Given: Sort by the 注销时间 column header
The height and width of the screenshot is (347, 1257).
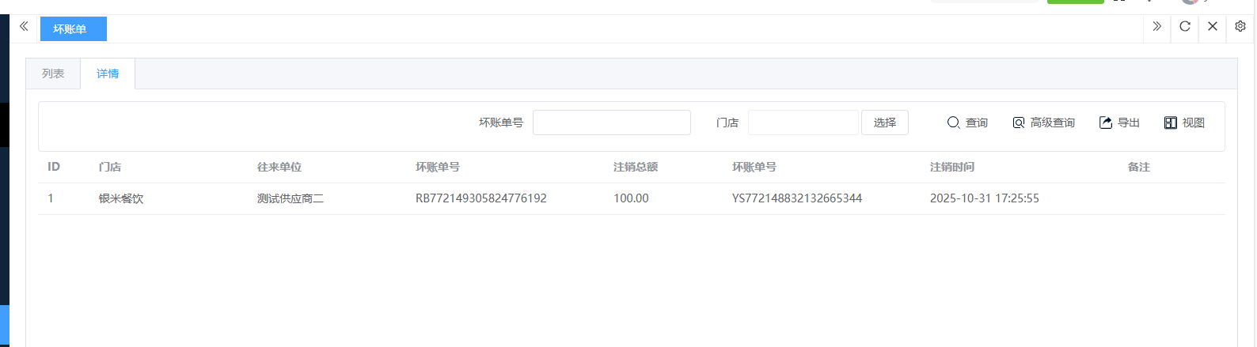Looking at the screenshot, I should pos(951,167).
